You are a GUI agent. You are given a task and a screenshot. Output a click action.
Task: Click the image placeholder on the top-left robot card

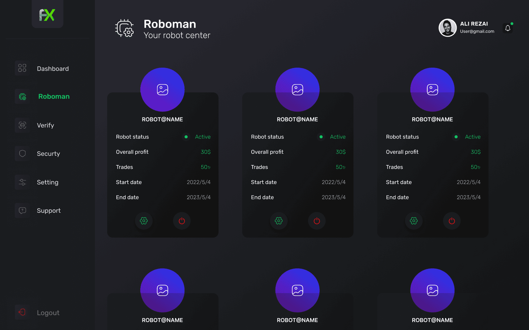[162, 90]
